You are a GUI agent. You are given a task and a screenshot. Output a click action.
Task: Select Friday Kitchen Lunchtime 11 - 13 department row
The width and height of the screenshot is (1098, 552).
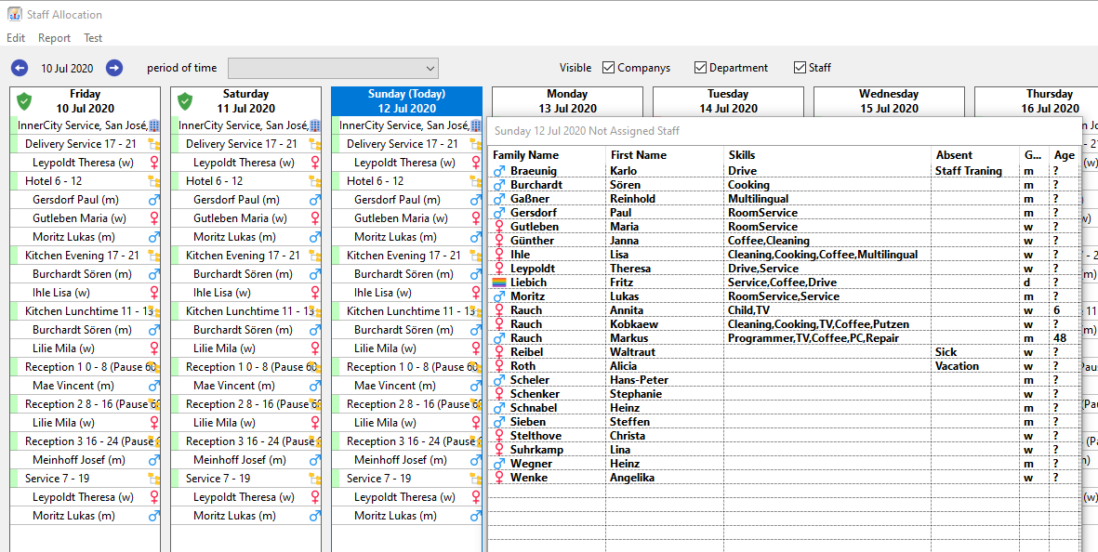tap(86, 310)
